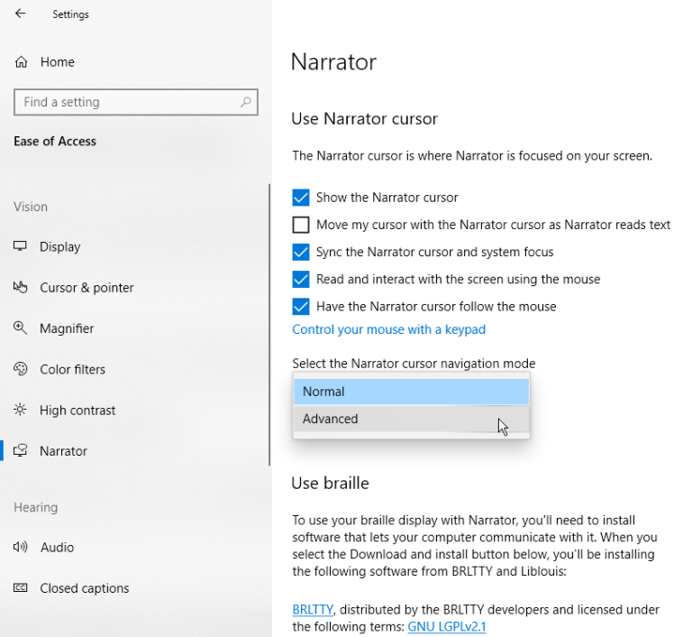
Task: Open the GNU LGPLv2.1 license link
Action: pos(447,626)
